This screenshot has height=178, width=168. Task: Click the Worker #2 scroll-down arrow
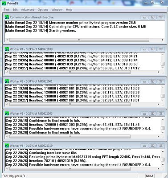point(163,101)
